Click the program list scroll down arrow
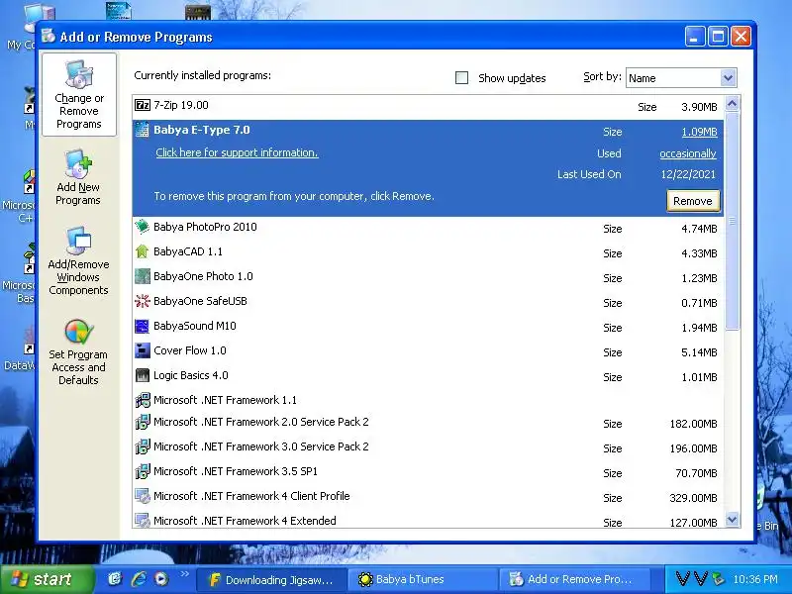The image size is (792, 594). click(732, 519)
